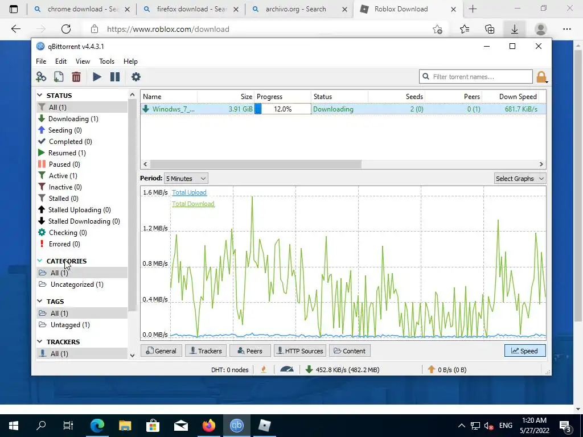Click the orange lock UI icon
Screen dimensions: 583x437
[541, 77]
